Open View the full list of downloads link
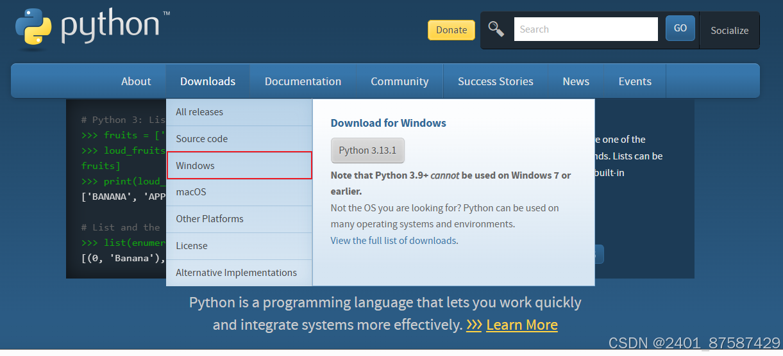The height and width of the screenshot is (356, 783). pyautogui.click(x=393, y=241)
